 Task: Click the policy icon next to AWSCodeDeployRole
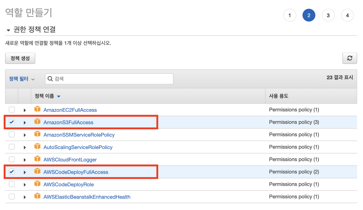(37, 184)
